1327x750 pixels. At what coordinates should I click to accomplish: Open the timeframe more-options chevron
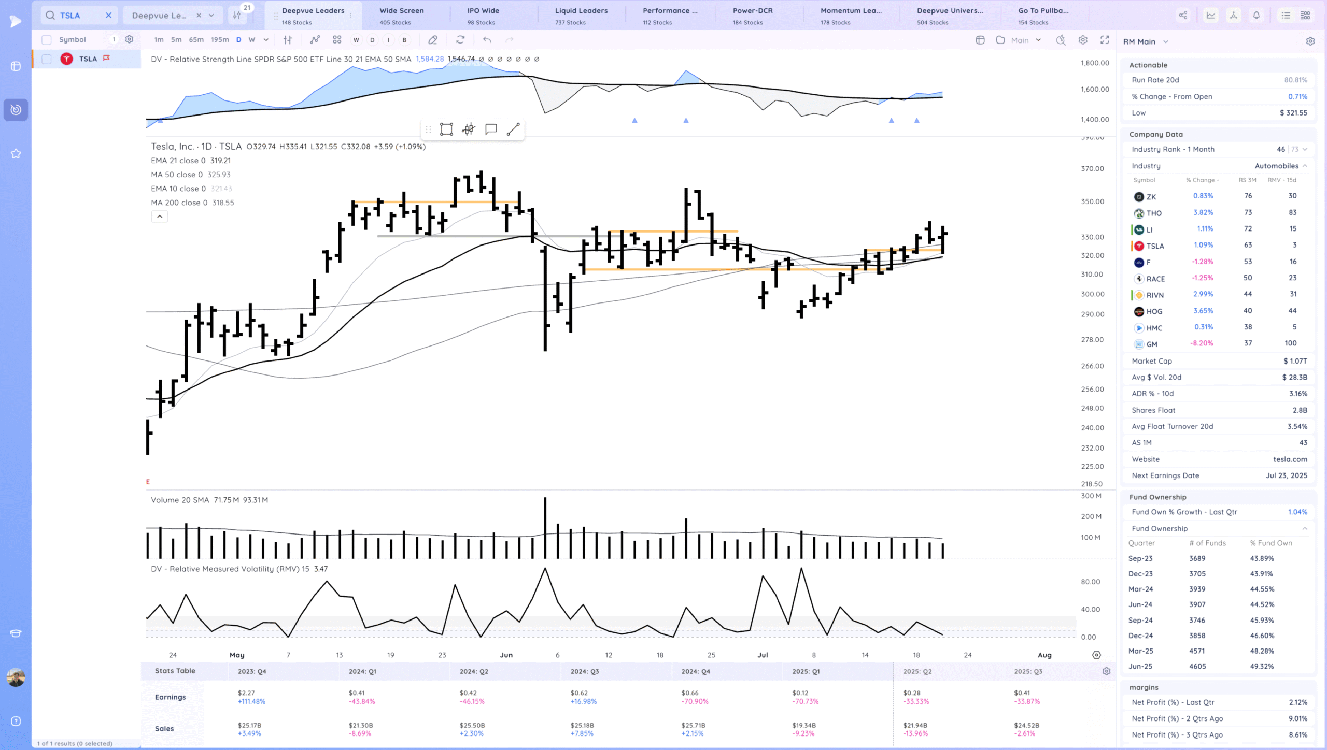(266, 40)
